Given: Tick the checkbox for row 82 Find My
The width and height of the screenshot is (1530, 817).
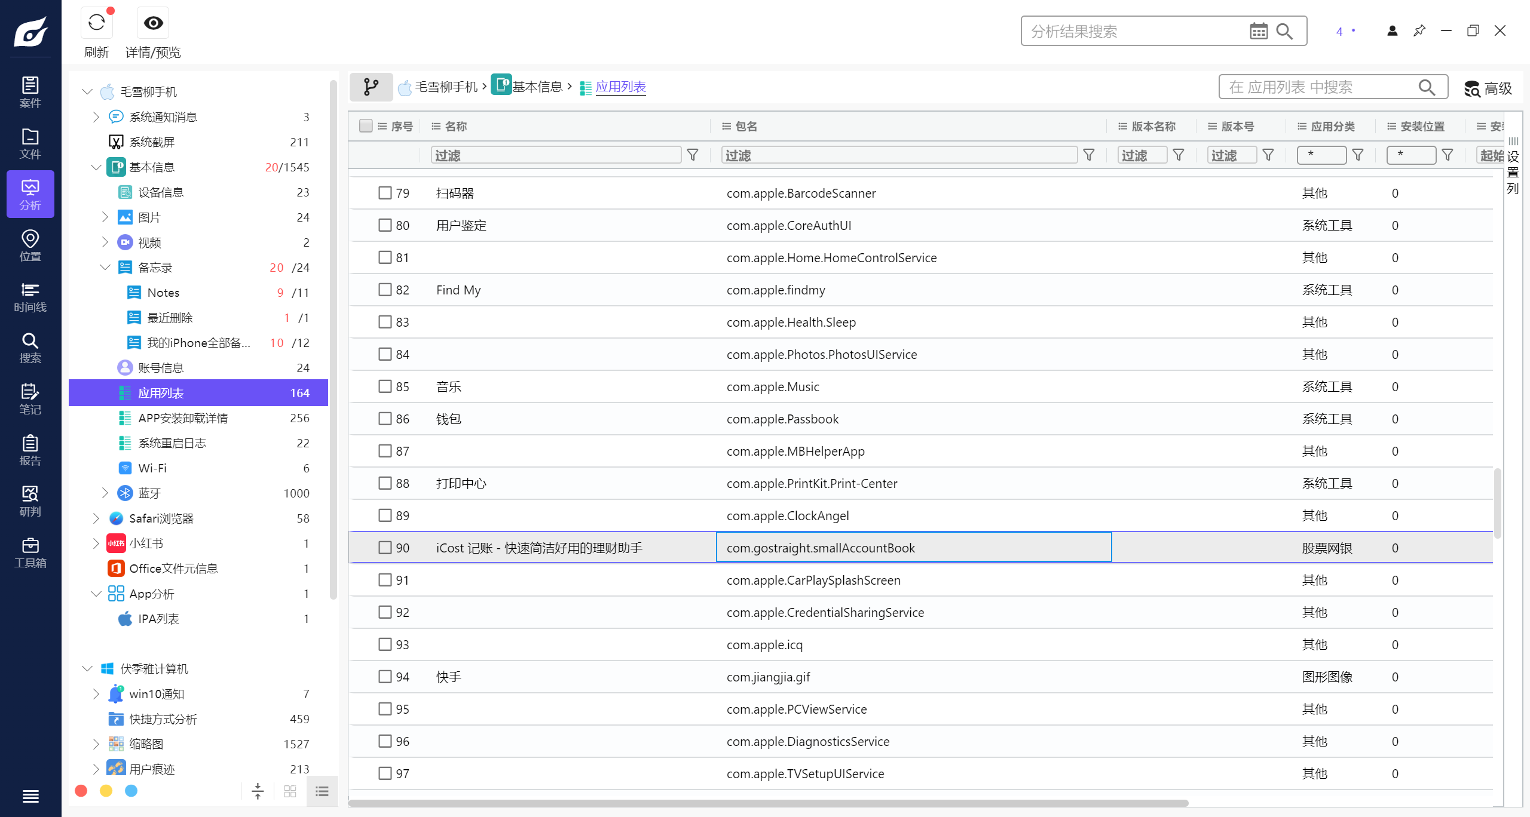Looking at the screenshot, I should (x=385, y=290).
